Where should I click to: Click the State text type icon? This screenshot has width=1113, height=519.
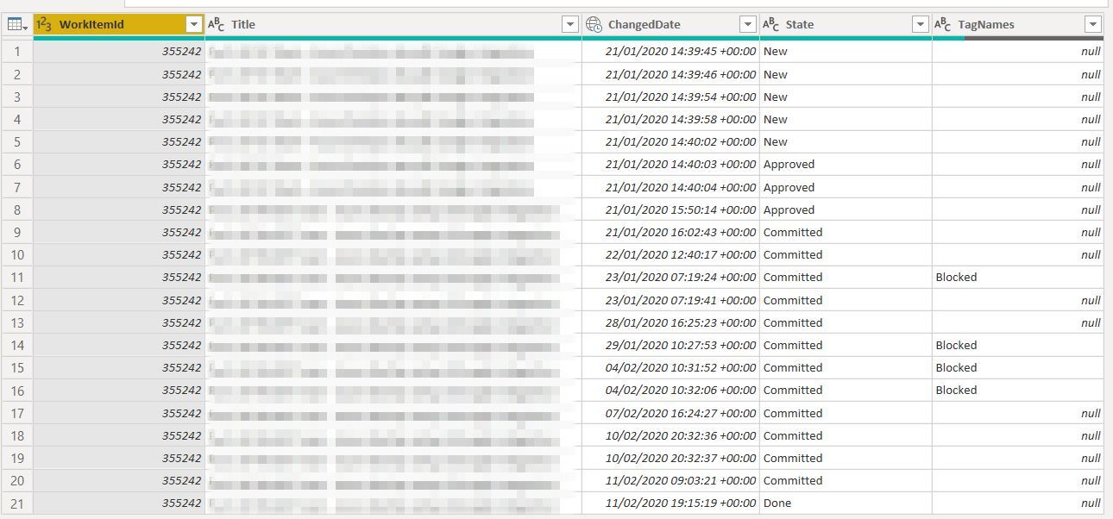pos(770,24)
